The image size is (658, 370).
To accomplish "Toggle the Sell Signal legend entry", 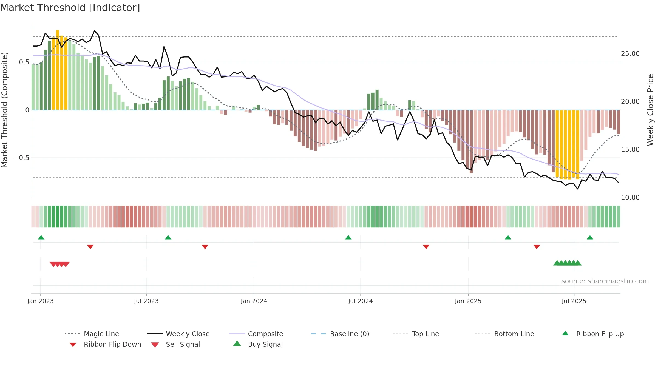I will (x=175, y=344).
